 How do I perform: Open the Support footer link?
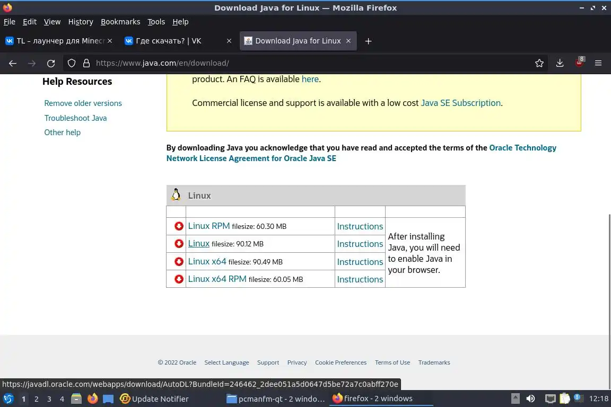(268, 362)
